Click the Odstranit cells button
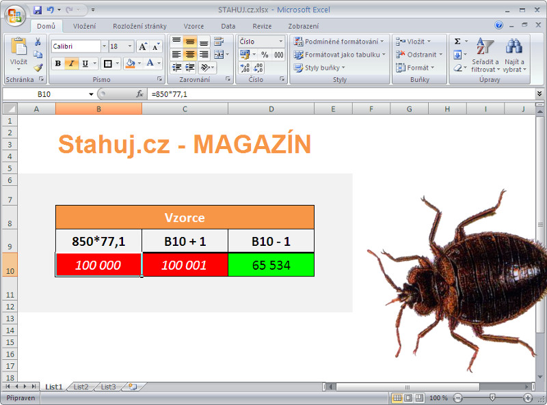547x405 pixels. pos(419,55)
